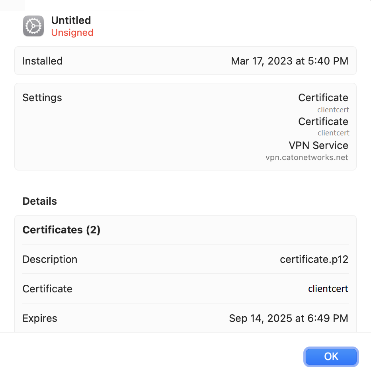Viewport: 371px width, 376px height.
Task: Click the profile gear icon
Action: [x=33, y=25]
